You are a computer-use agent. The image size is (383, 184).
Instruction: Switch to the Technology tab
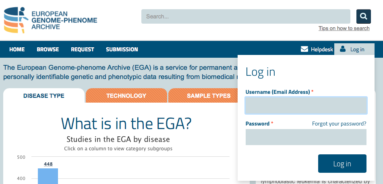(126, 96)
